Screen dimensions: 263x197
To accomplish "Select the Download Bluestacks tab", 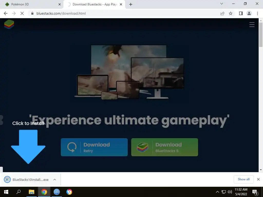I will [94, 4].
